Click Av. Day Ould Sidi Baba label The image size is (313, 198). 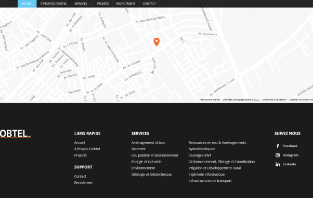tap(150, 19)
